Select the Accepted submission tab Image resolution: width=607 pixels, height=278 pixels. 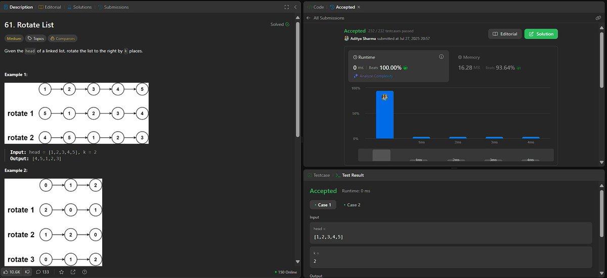tap(342, 7)
